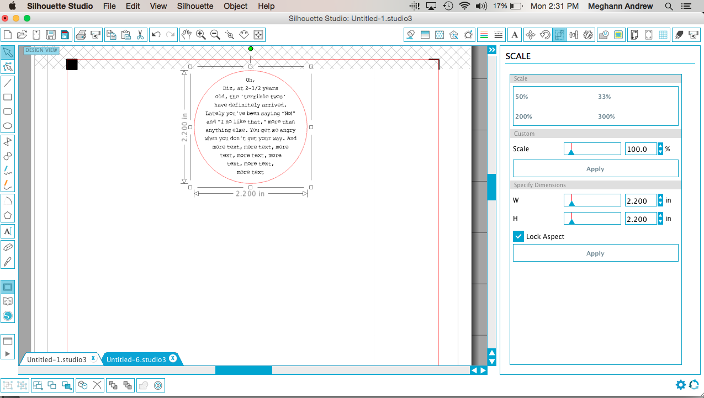Select the knife tool in left toolbar
Viewport: 704px width, 398px height.
[x=8, y=262]
